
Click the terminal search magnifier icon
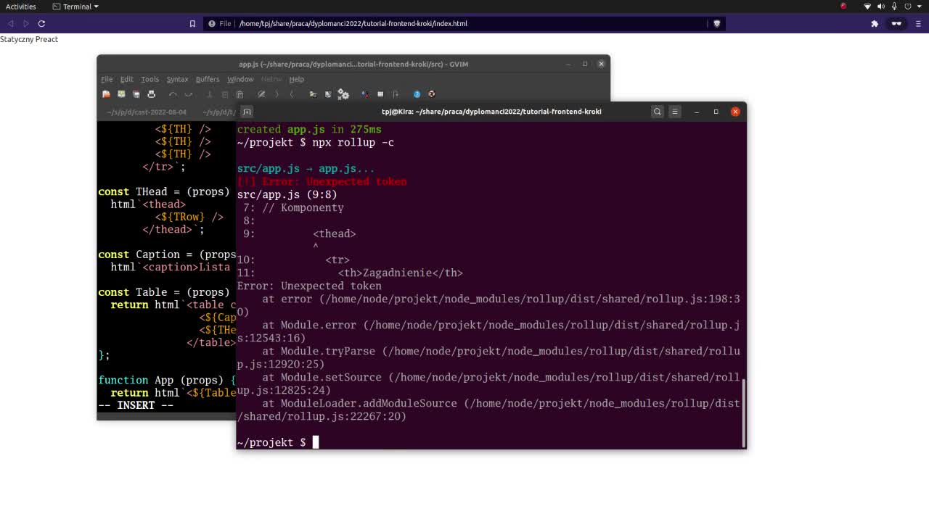(x=658, y=112)
